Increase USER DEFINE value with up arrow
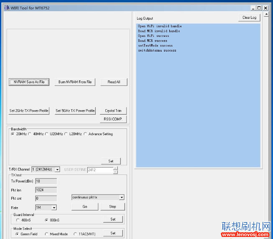 click(x=115, y=168)
